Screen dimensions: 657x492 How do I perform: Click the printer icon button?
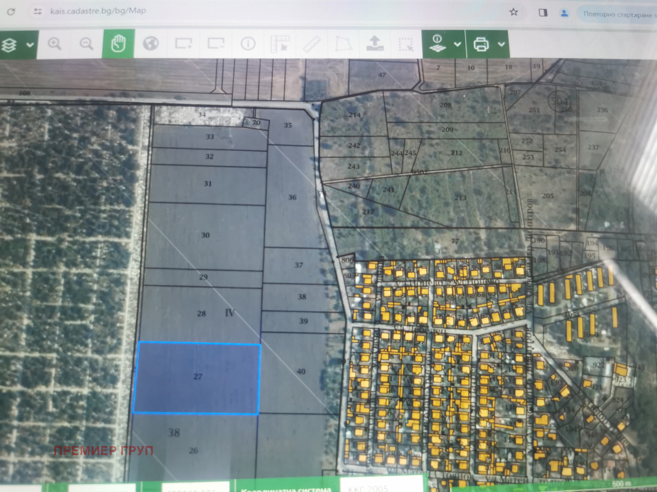481,44
